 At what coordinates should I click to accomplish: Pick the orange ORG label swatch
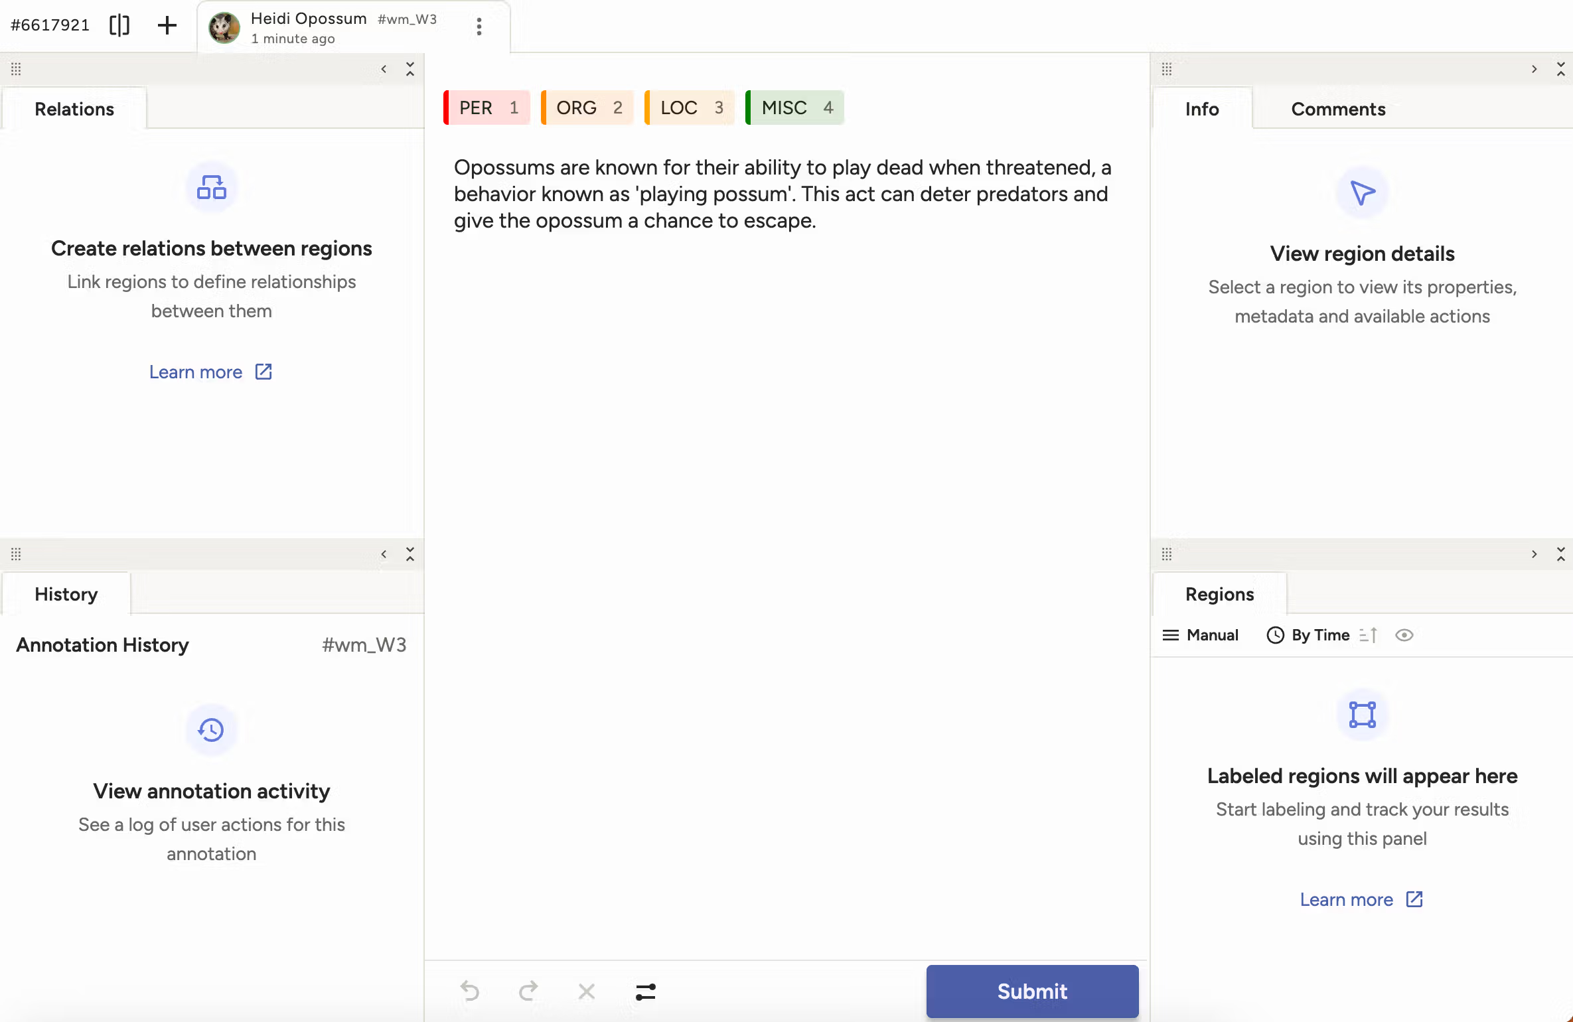click(587, 108)
